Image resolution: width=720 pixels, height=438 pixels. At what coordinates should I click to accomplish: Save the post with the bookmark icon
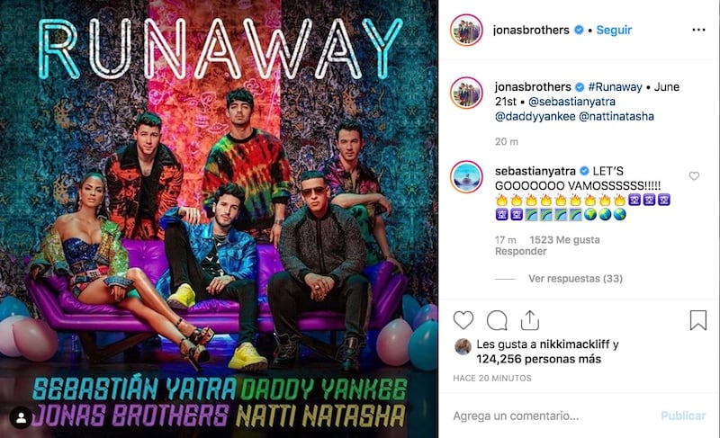(698, 320)
